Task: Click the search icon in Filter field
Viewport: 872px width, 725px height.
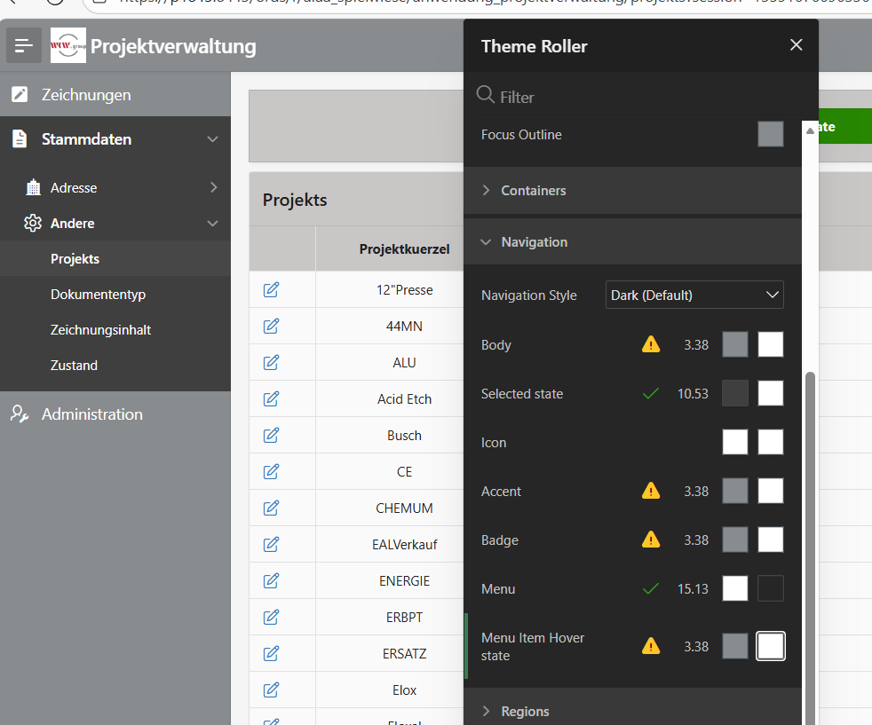Action: pos(486,96)
